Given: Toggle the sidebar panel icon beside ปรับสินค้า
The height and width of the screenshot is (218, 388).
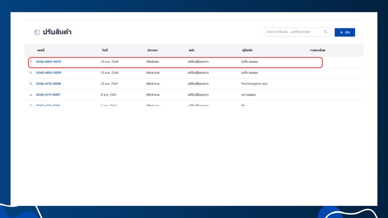Looking at the screenshot, I should tap(37, 32).
